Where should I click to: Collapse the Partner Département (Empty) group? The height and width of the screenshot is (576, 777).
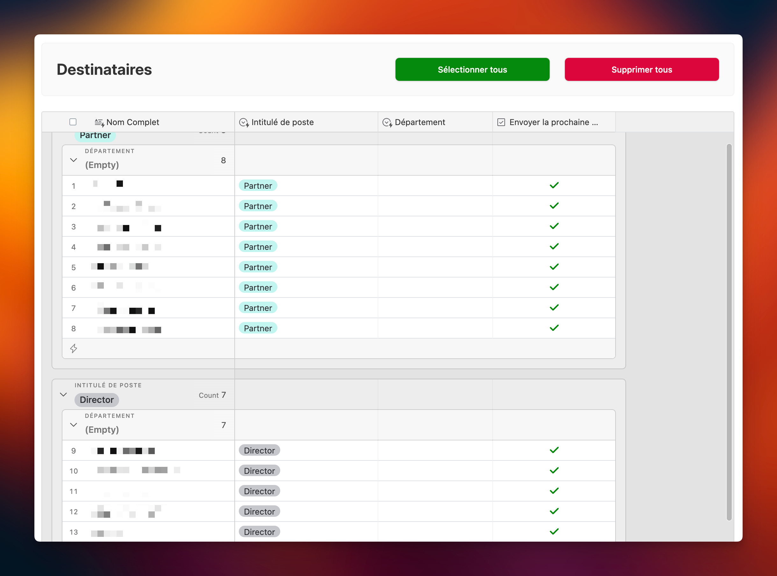tap(73, 160)
